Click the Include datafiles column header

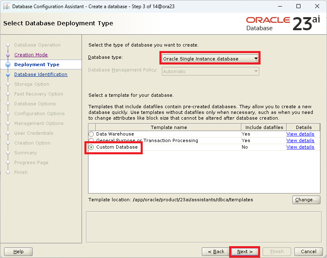[x=264, y=127]
